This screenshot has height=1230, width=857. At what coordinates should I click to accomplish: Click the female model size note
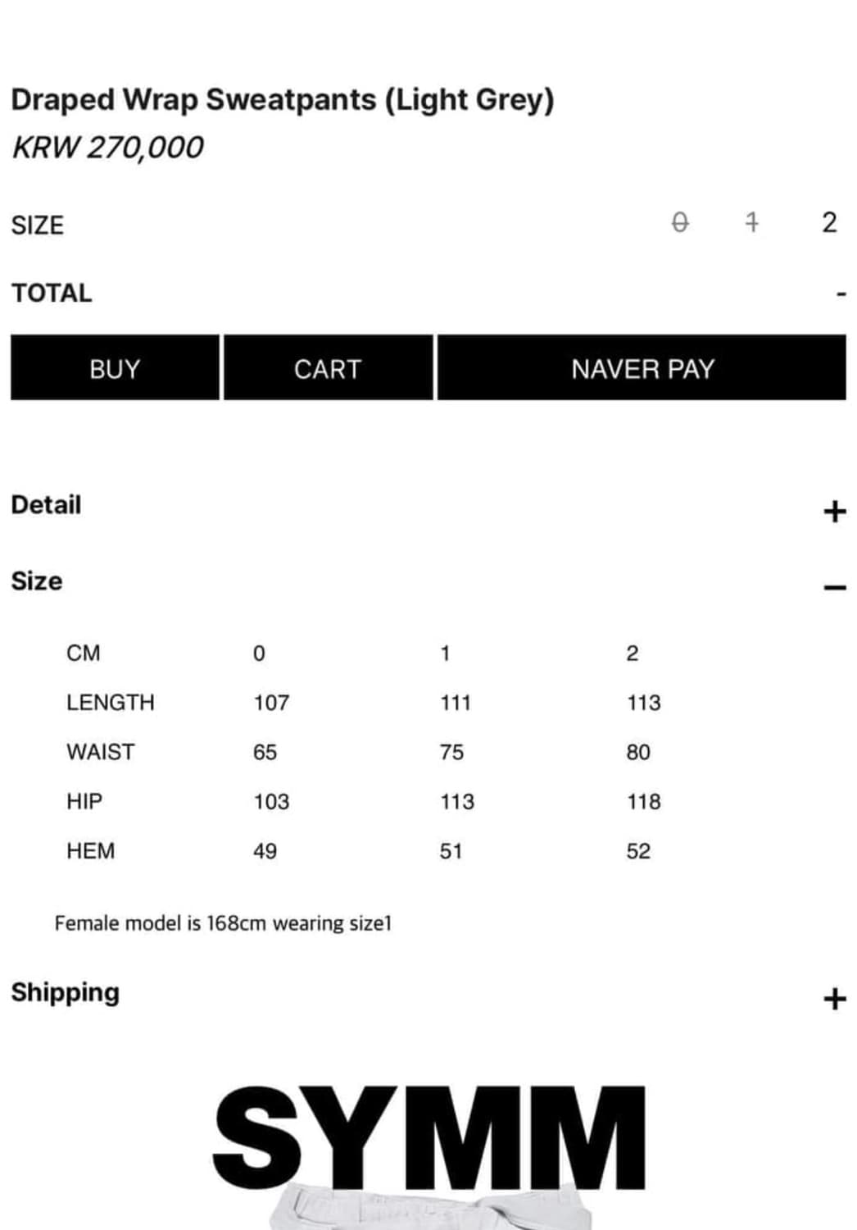tap(223, 923)
